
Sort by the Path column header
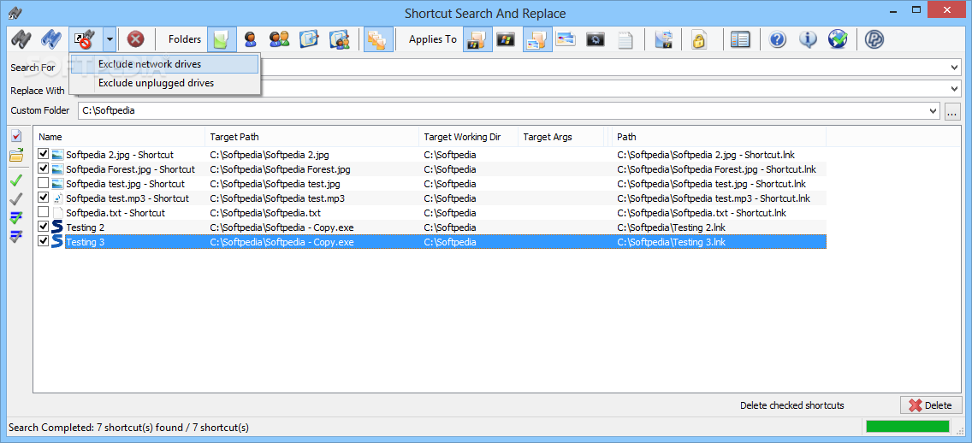(719, 137)
